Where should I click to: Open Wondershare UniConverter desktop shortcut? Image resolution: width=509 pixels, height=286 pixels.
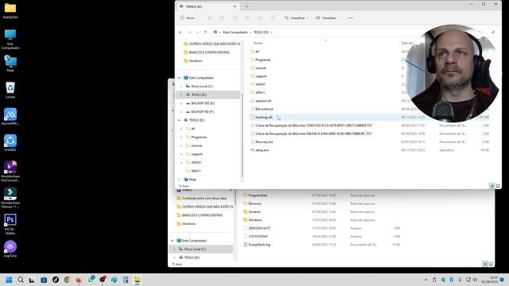[10, 172]
